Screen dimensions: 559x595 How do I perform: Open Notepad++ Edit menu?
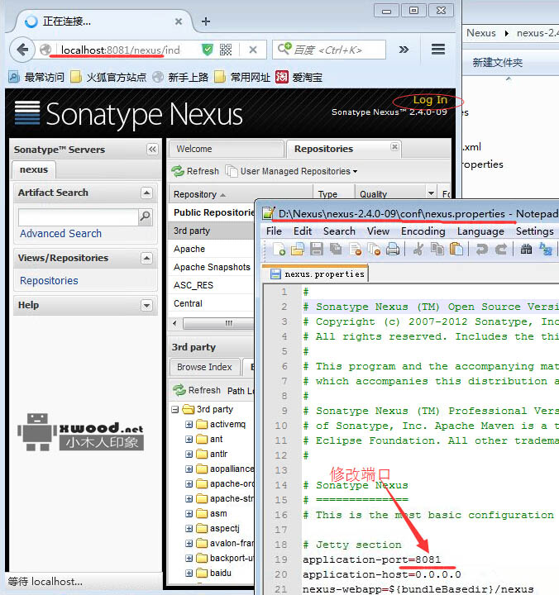[303, 231]
